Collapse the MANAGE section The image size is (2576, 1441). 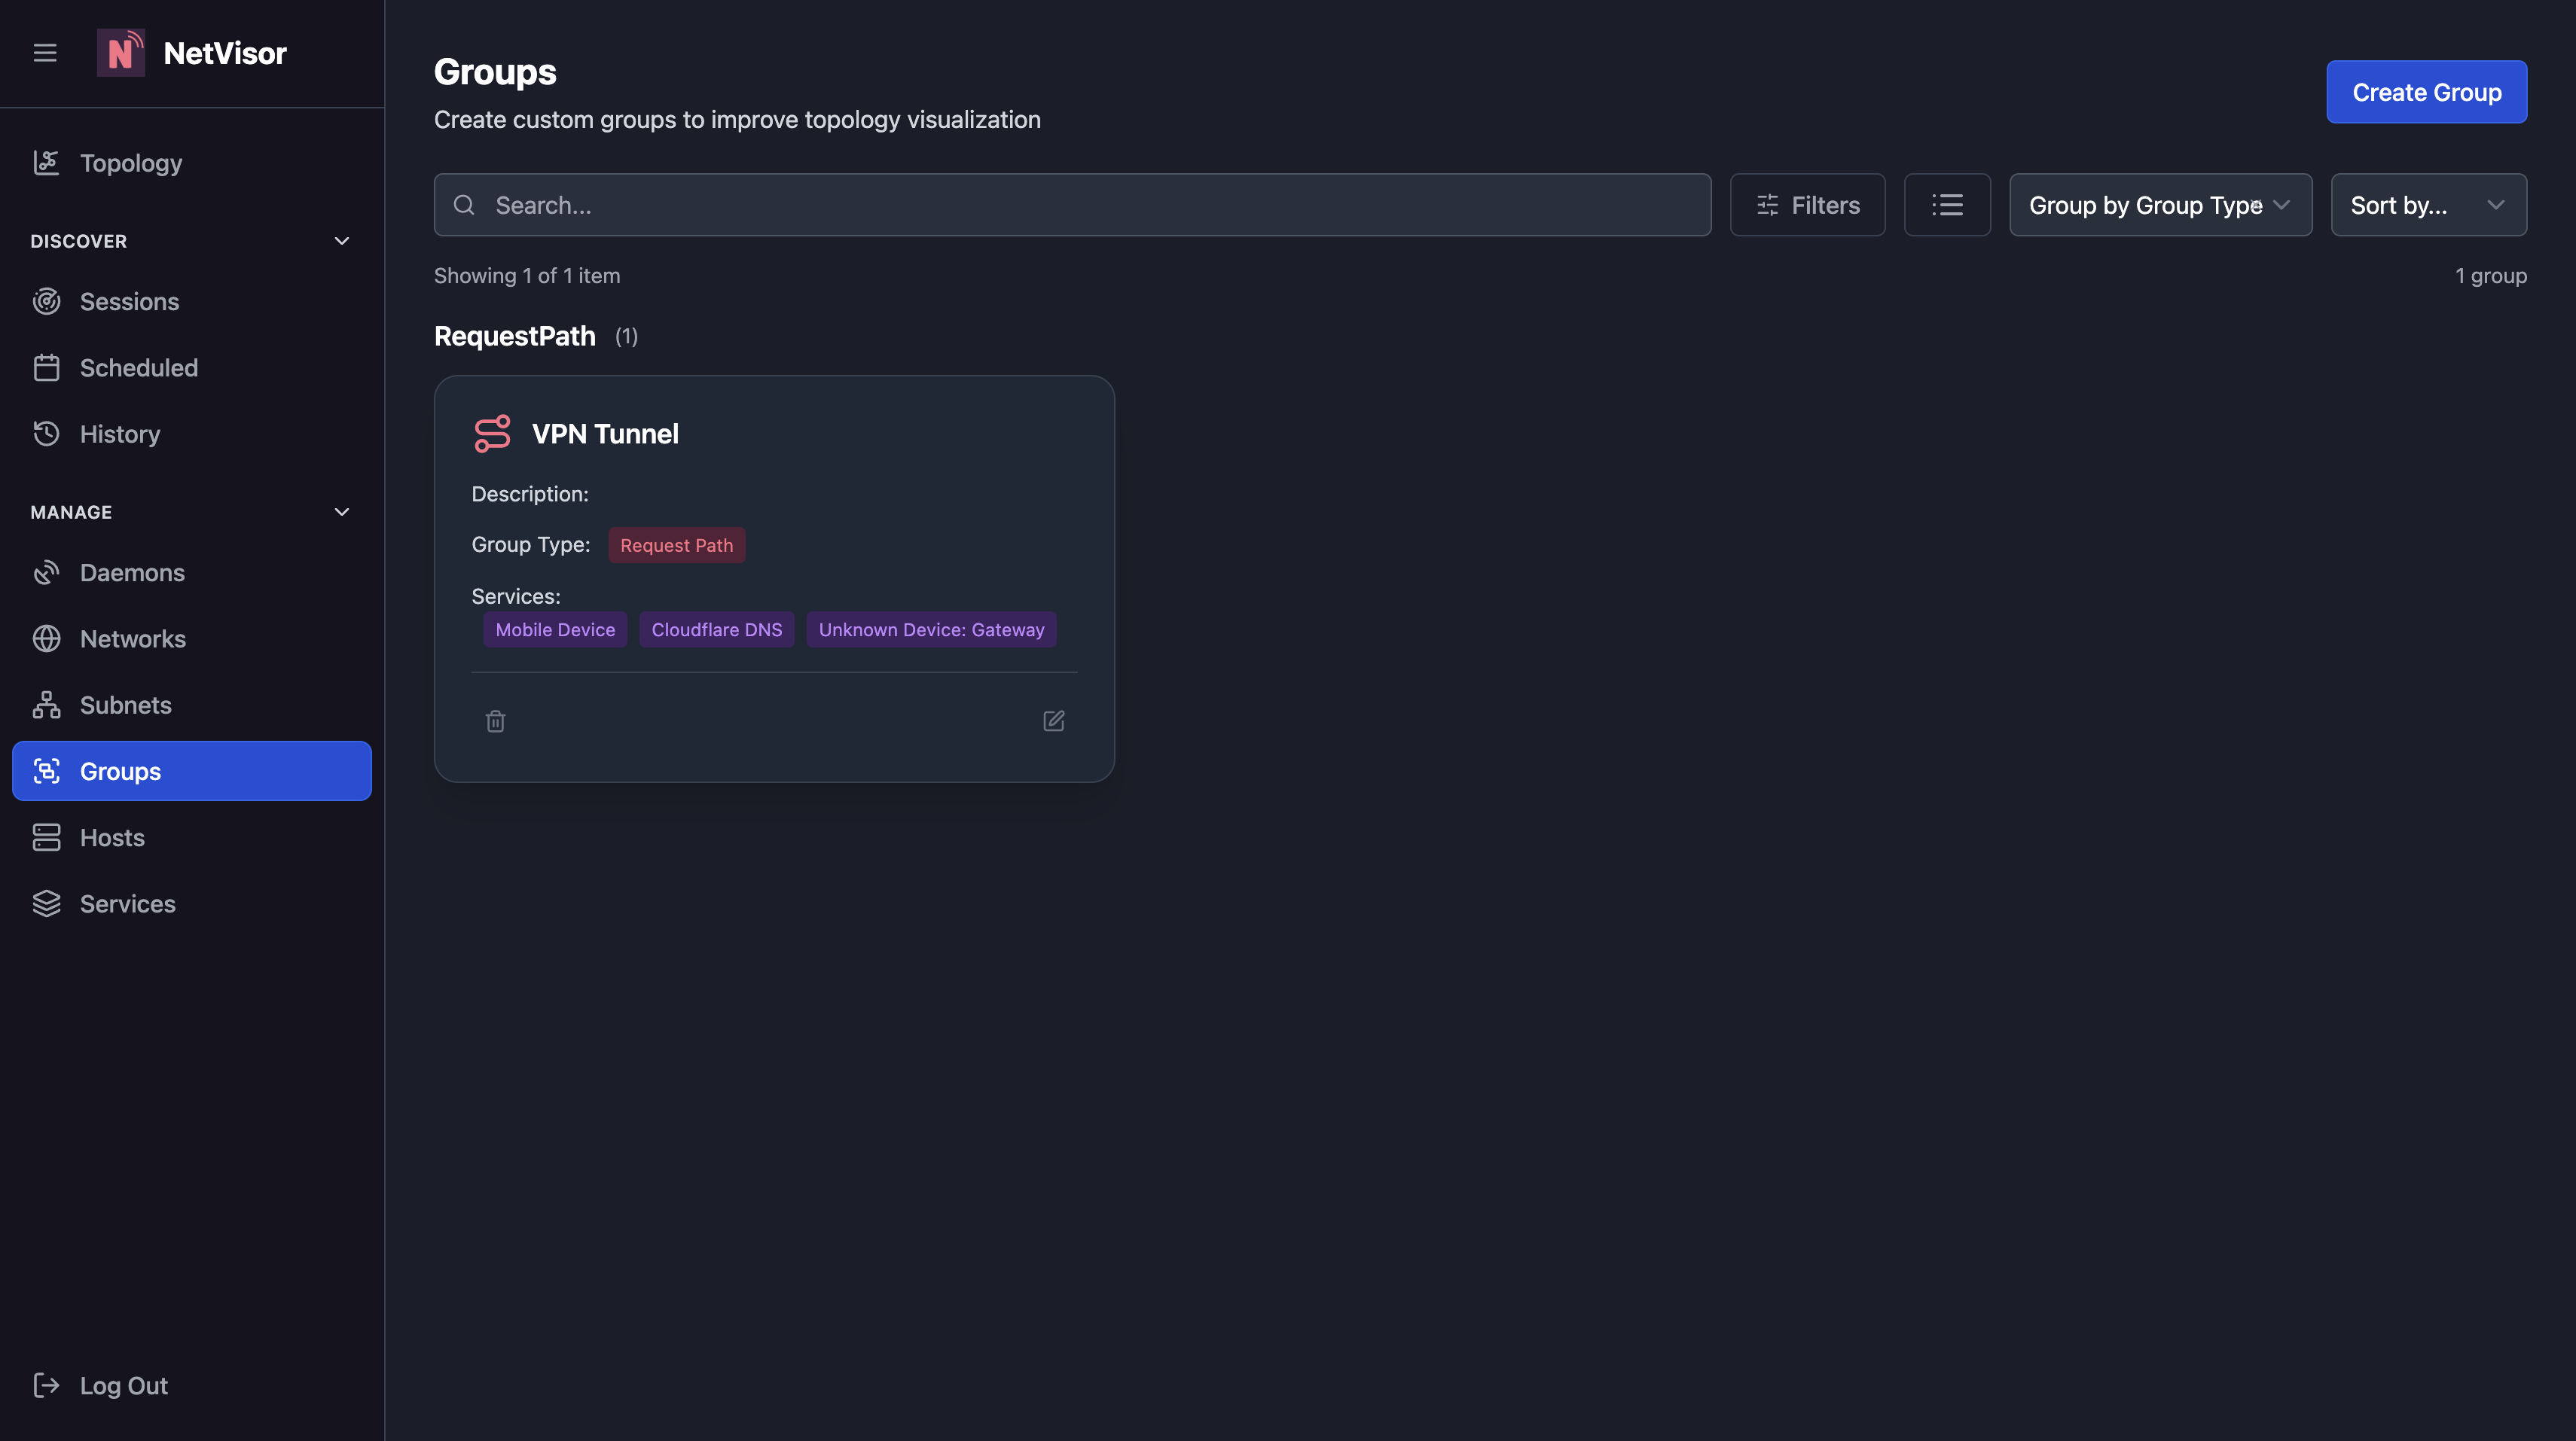(x=341, y=510)
